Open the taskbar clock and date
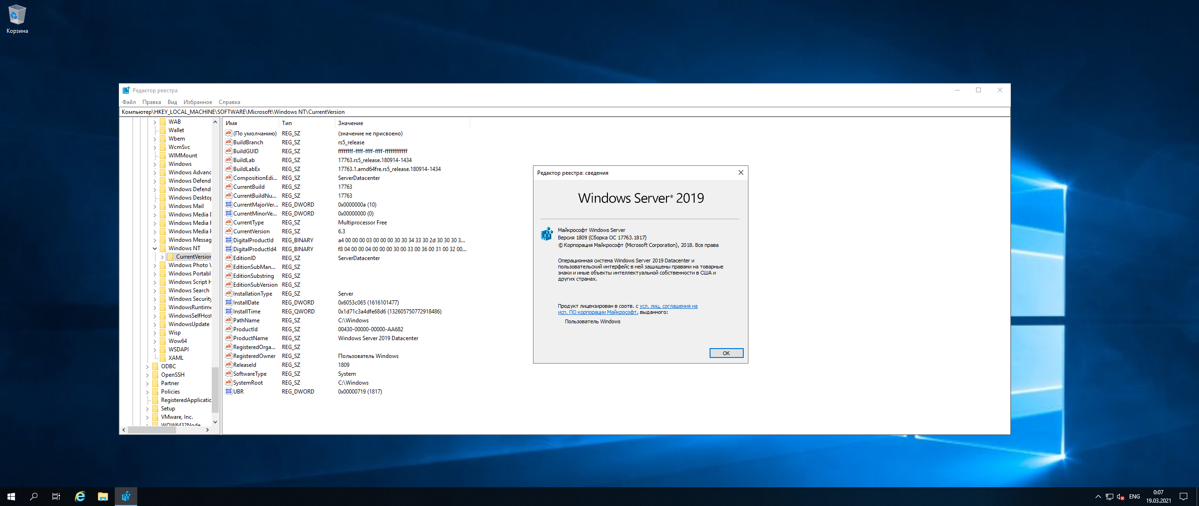Viewport: 1199px width, 506px height. pos(1158,497)
